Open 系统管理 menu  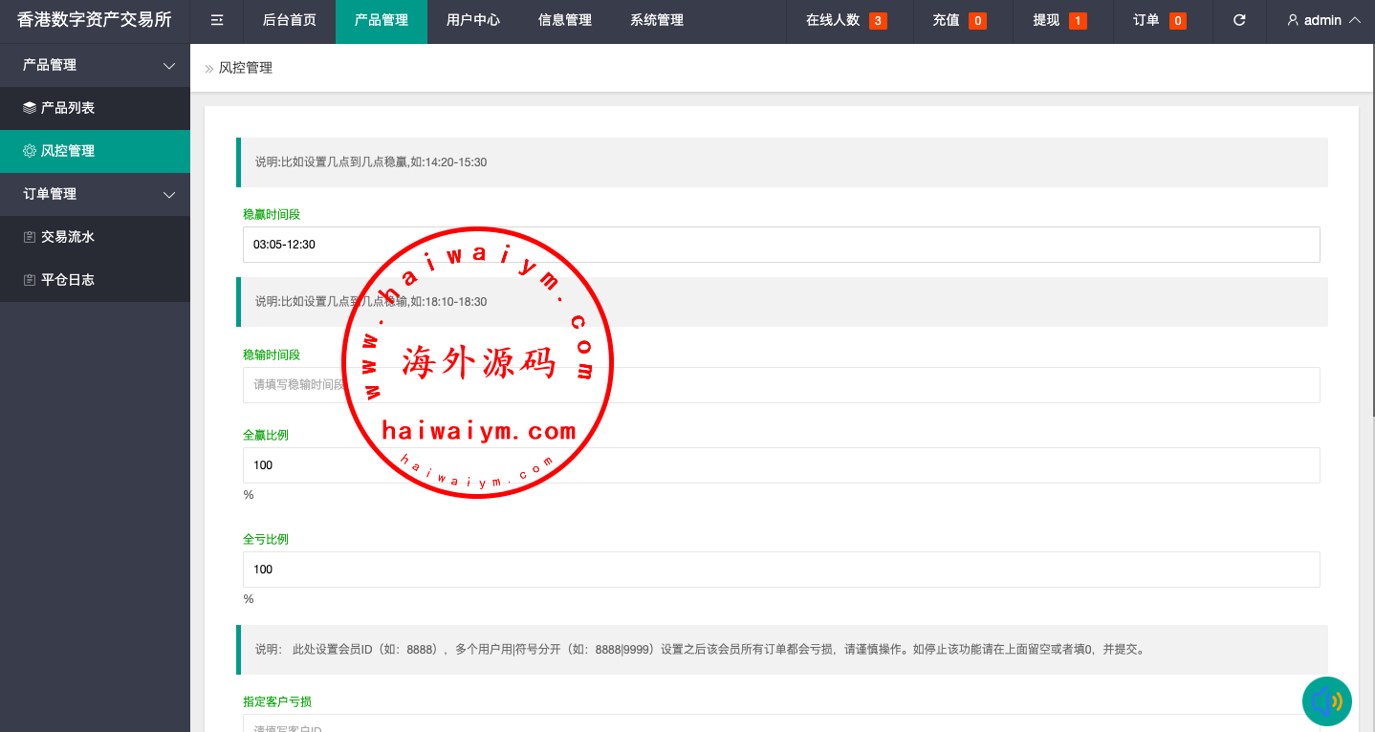(657, 20)
